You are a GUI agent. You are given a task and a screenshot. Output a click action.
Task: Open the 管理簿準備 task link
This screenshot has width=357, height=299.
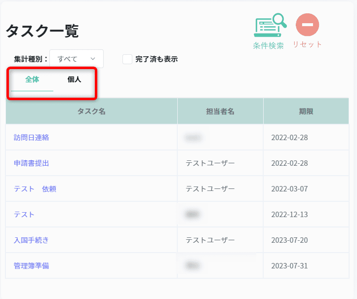(x=32, y=266)
